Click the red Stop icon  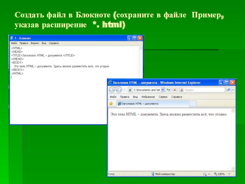[175, 90]
